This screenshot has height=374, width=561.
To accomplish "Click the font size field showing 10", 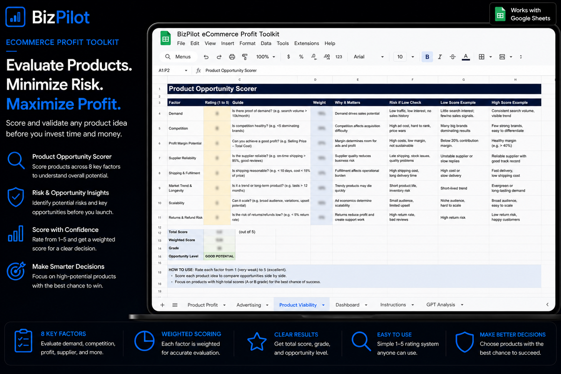I will 400,57.
